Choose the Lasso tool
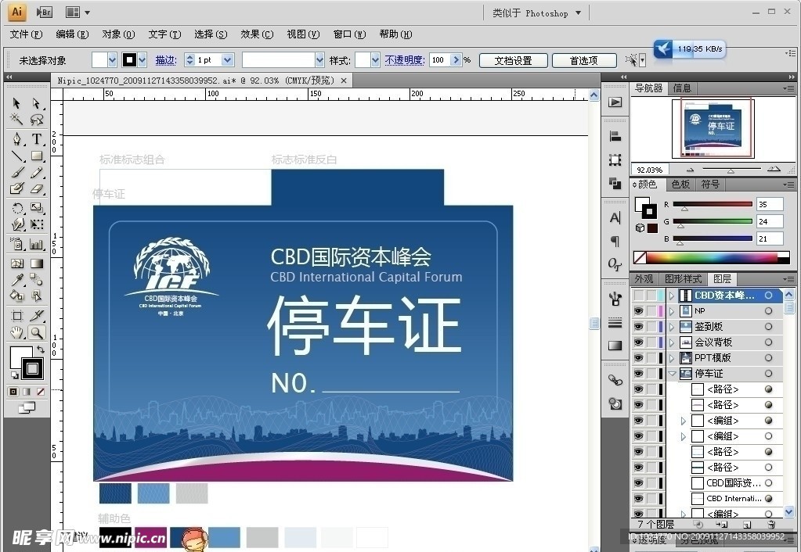 [36, 120]
